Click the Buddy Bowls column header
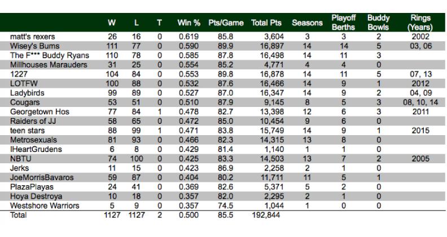This screenshot has height=237, width=447. point(378,23)
